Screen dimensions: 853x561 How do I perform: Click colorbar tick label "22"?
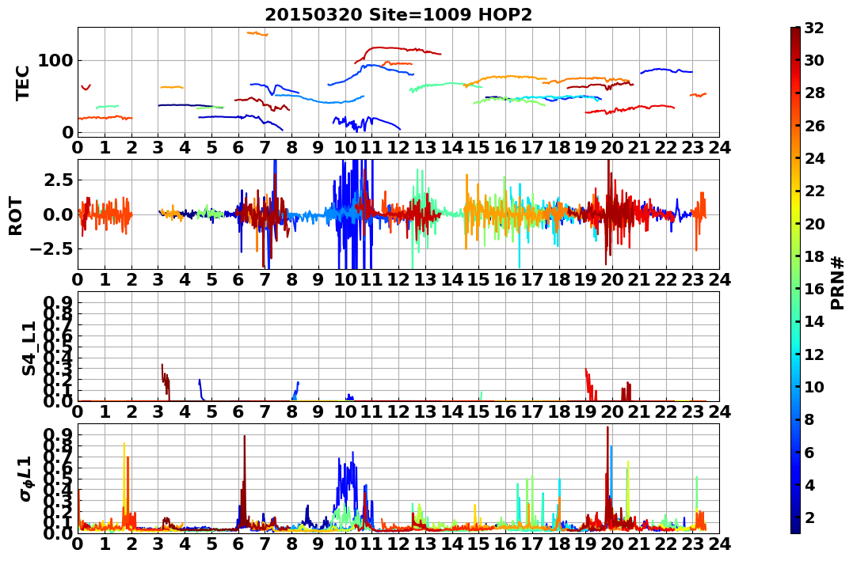[x=814, y=191]
